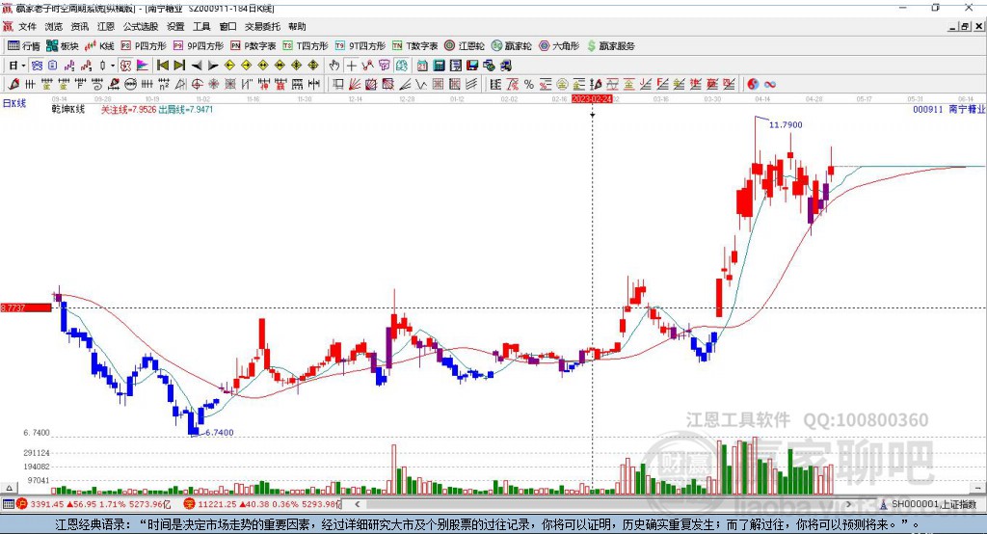The width and height of the screenshot is (987, 534).
Task: Click the yin-yang toolbar icon
Action: coord(753,85)
